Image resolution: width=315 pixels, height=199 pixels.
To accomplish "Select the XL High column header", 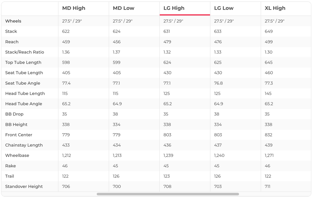I will click(275, 8).
